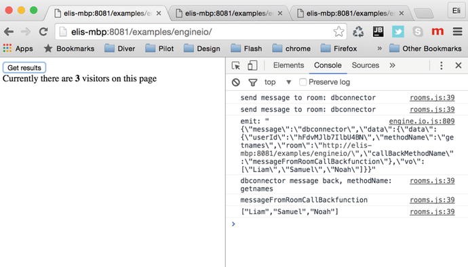Image resolution: width=468 pixels, height=267 pixels.
Task: Open the Diver bookmarks folder
Action: 119,48
